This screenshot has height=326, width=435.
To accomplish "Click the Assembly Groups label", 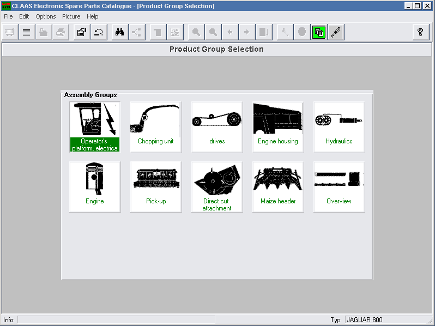I will [x=90, y=95].
